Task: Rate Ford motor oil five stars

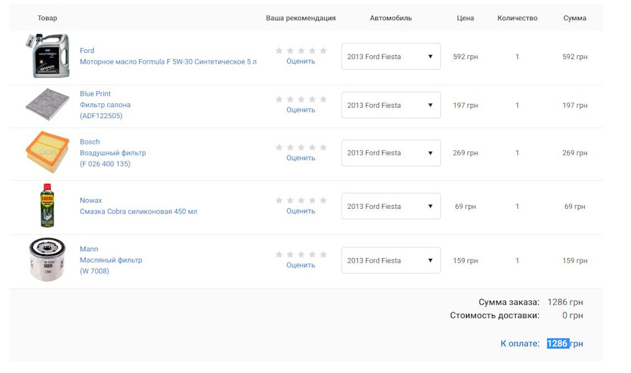Action: (323, 51)
